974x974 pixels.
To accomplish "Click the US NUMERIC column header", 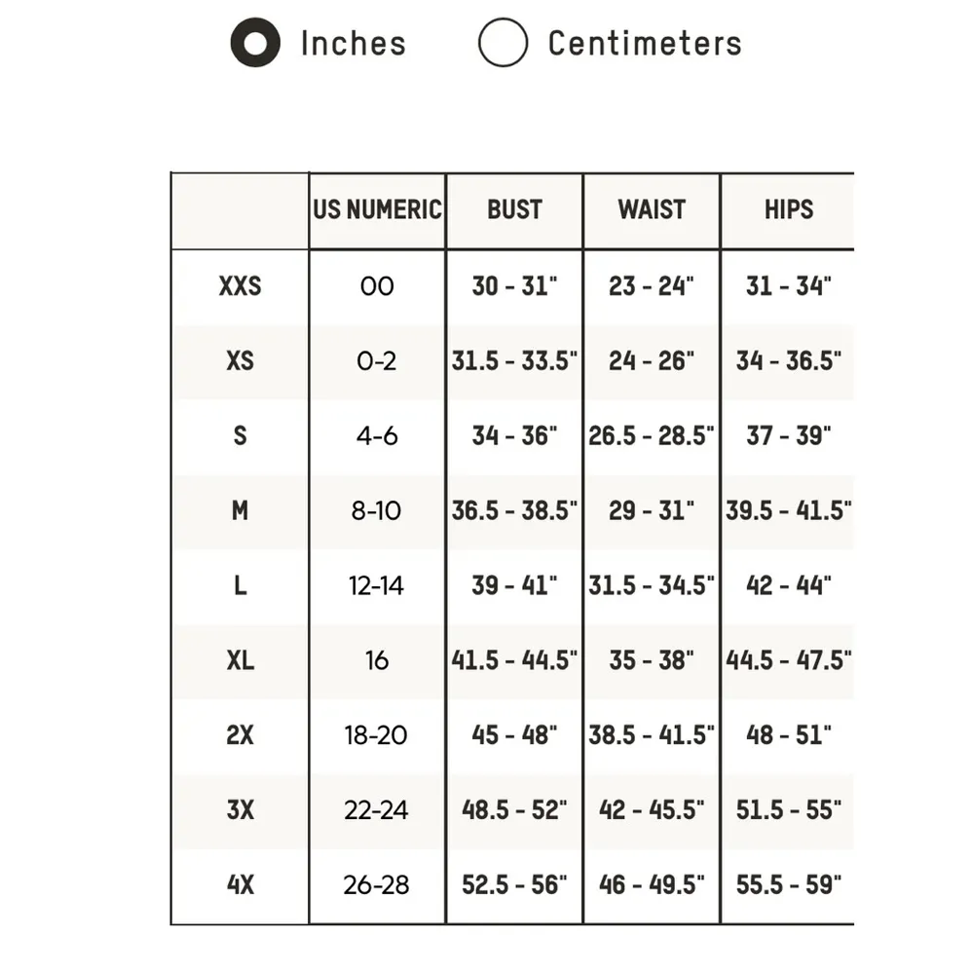I will pyautogui.click(x=377, y=209).
